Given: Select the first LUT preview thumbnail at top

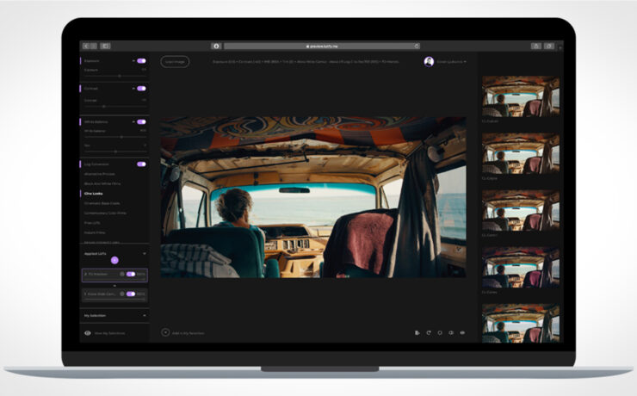Looking at the screenshot, I should pyautogui.click(x=521, y=96).
